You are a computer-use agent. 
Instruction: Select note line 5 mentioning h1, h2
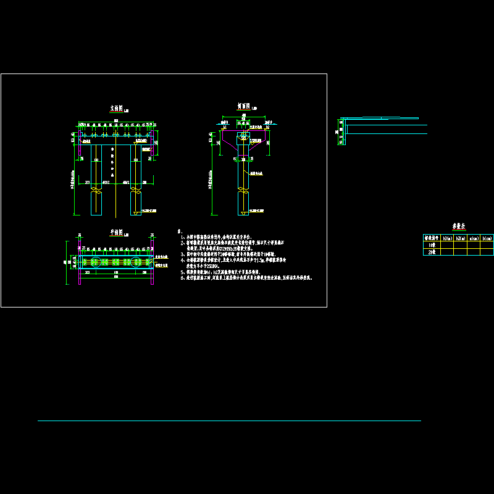coord(220,272)
